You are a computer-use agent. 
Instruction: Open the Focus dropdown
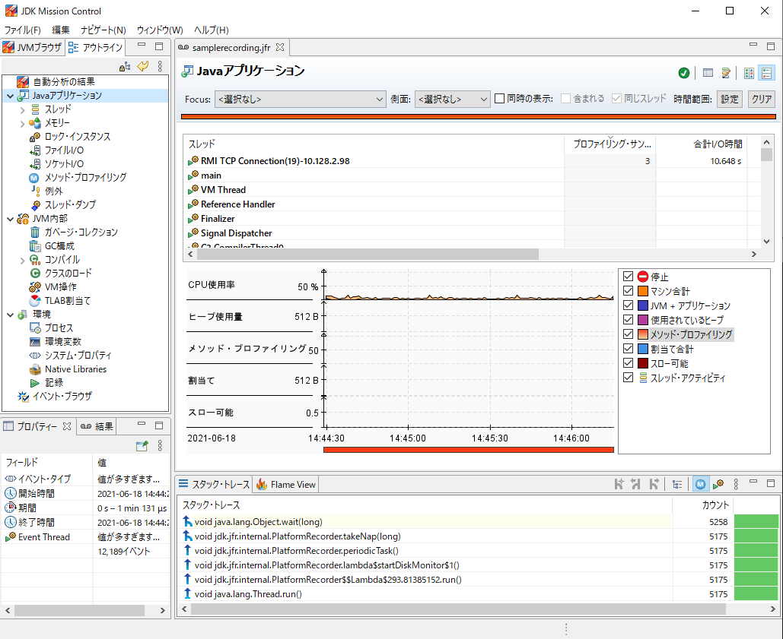[300, 100]
